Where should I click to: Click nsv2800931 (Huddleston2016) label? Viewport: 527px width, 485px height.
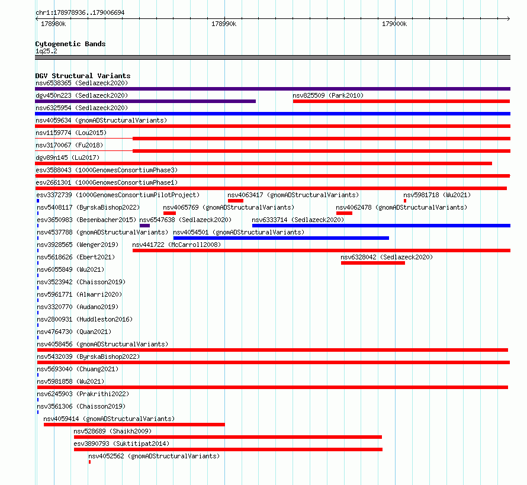(x=85, y=319)
